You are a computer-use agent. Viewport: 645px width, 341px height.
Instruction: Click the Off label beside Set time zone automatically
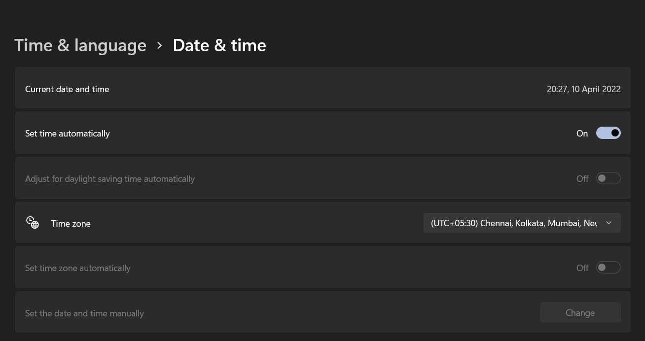582,268
